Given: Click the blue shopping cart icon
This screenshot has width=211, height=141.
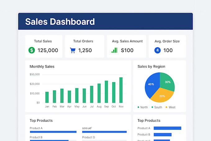Looking at the screenshot, I should coord(73,50).
